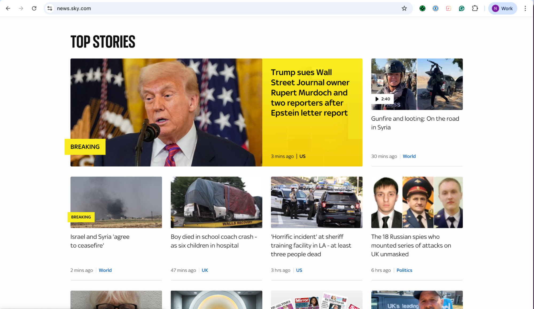Click the '30 mins ago' timestamp

[x=384, y=156]
